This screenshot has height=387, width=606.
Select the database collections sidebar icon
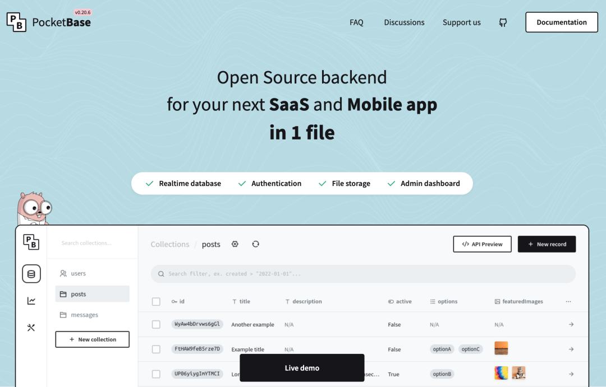coord(31,274)
